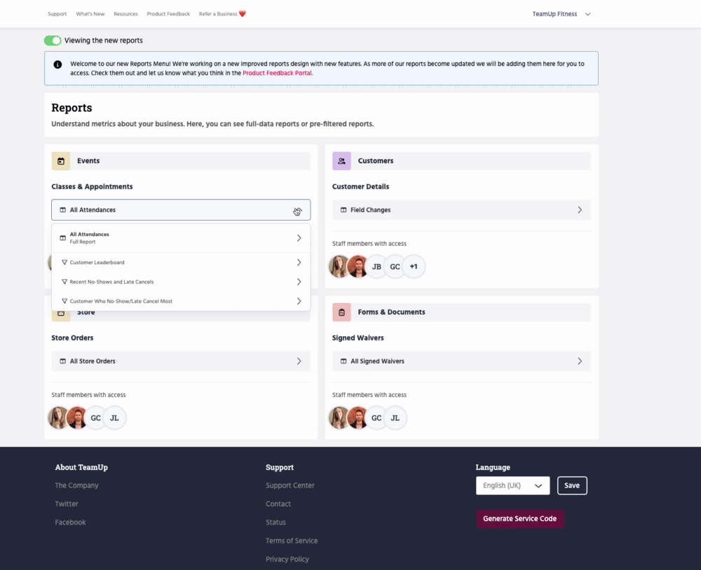Click the table icon beside Field Changes

(x=343, y=210)
